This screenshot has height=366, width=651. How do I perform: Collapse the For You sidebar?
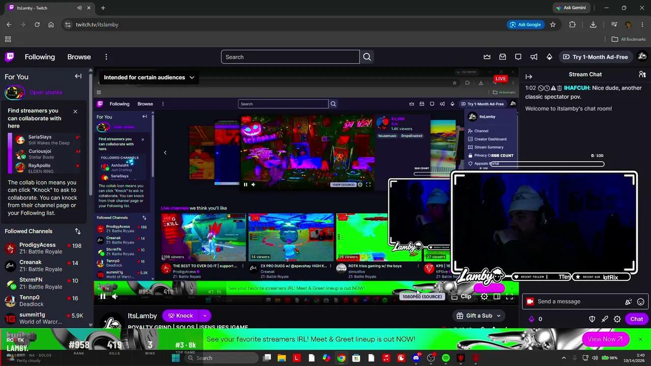(78, 76)
